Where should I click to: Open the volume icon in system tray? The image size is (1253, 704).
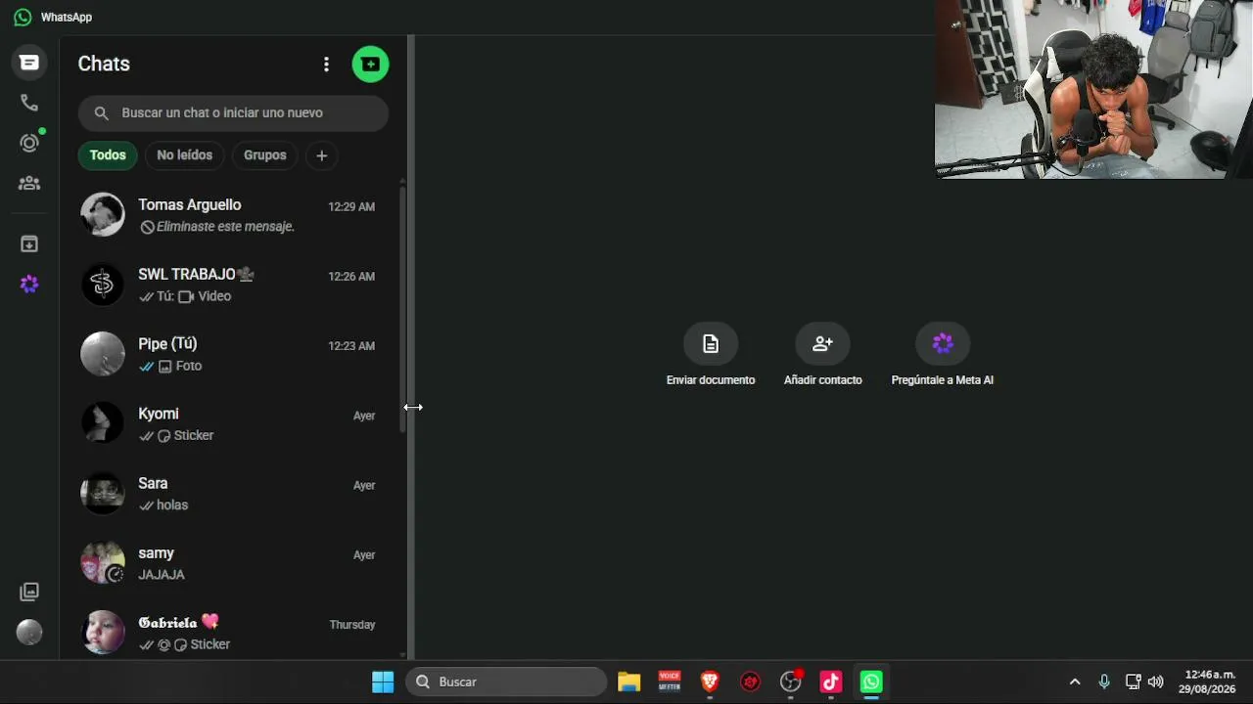pos(1156,682)
